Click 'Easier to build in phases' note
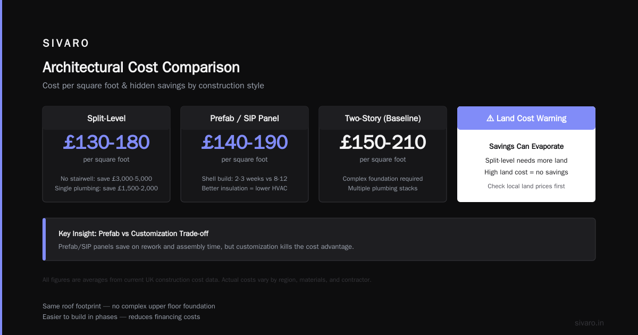Viewport: 638px width, 335px height. 121,317
